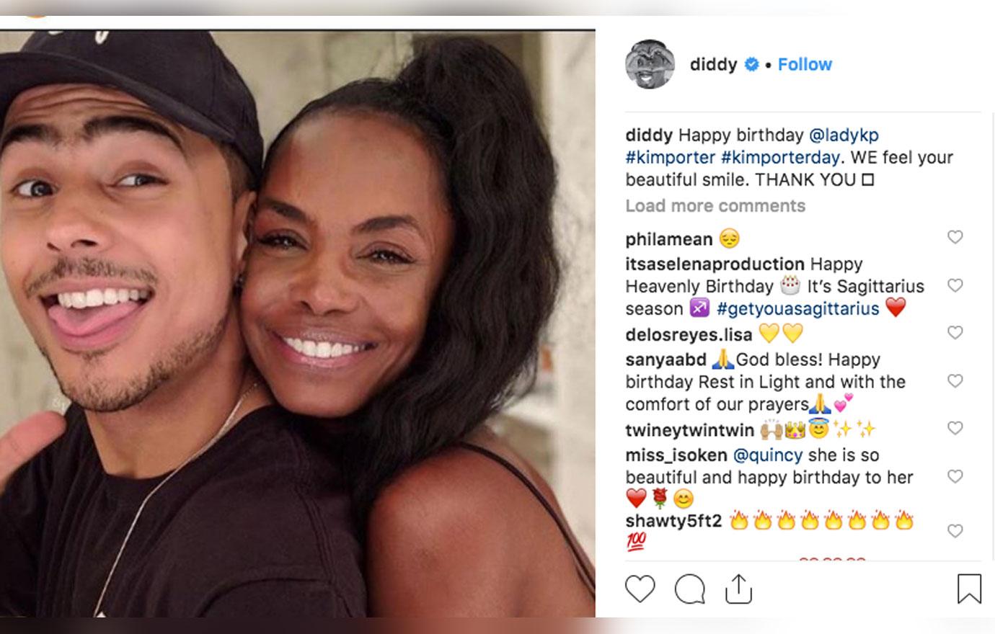Open diddy's profile picture
Screen dimensions: 995x634
[650, 63]
